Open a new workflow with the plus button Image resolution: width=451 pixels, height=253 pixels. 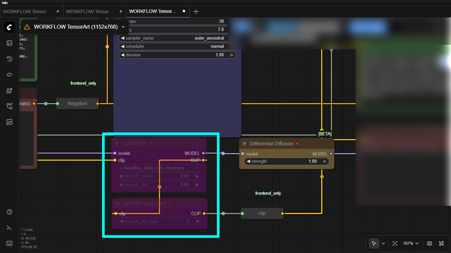[196, 11]
